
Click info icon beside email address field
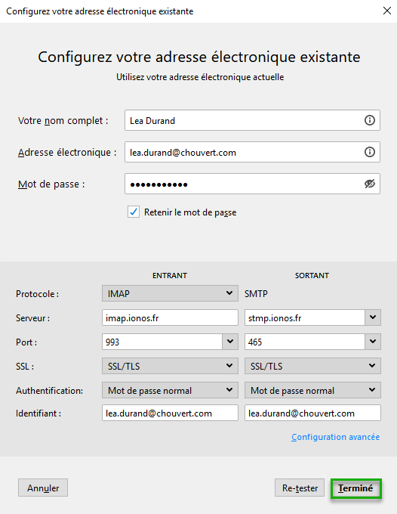(370, 152)
